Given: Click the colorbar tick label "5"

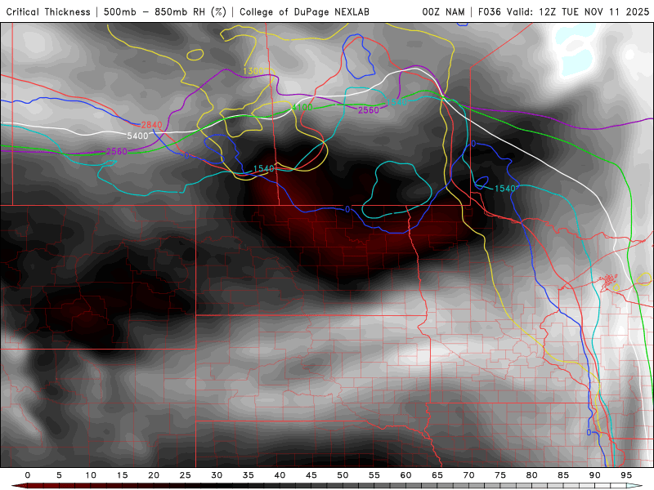Looking at the screenshot, I should [x=59, y=475].
